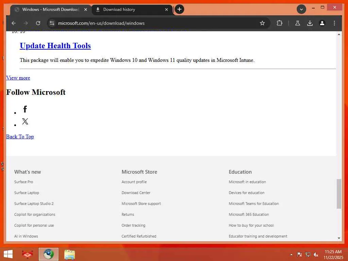This screenshot has width=348, height=261.
Task: Open Surface Laptop Studio 2 link
Action: [x=34, y=204]
